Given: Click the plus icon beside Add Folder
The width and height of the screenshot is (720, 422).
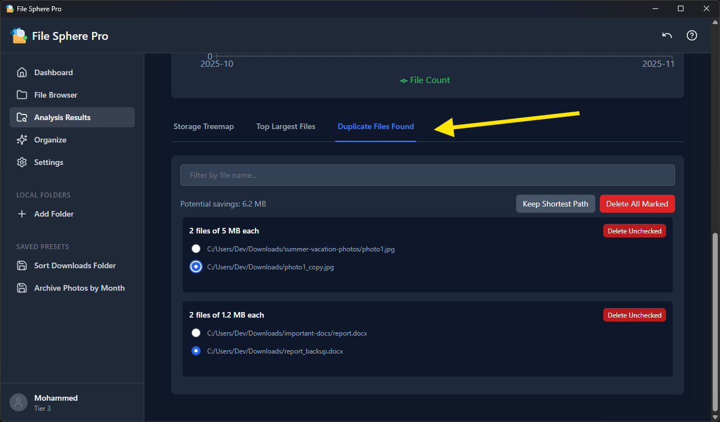Looking at the screenshot, I should coord(22,214).
